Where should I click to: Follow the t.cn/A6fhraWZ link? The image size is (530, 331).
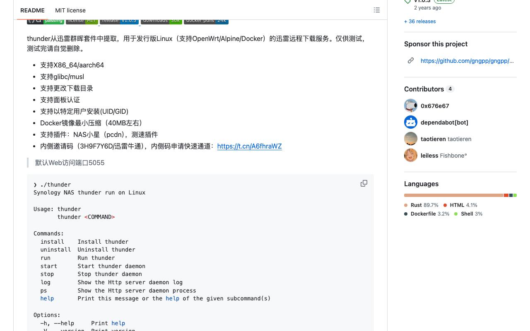[x=249, y=146]
